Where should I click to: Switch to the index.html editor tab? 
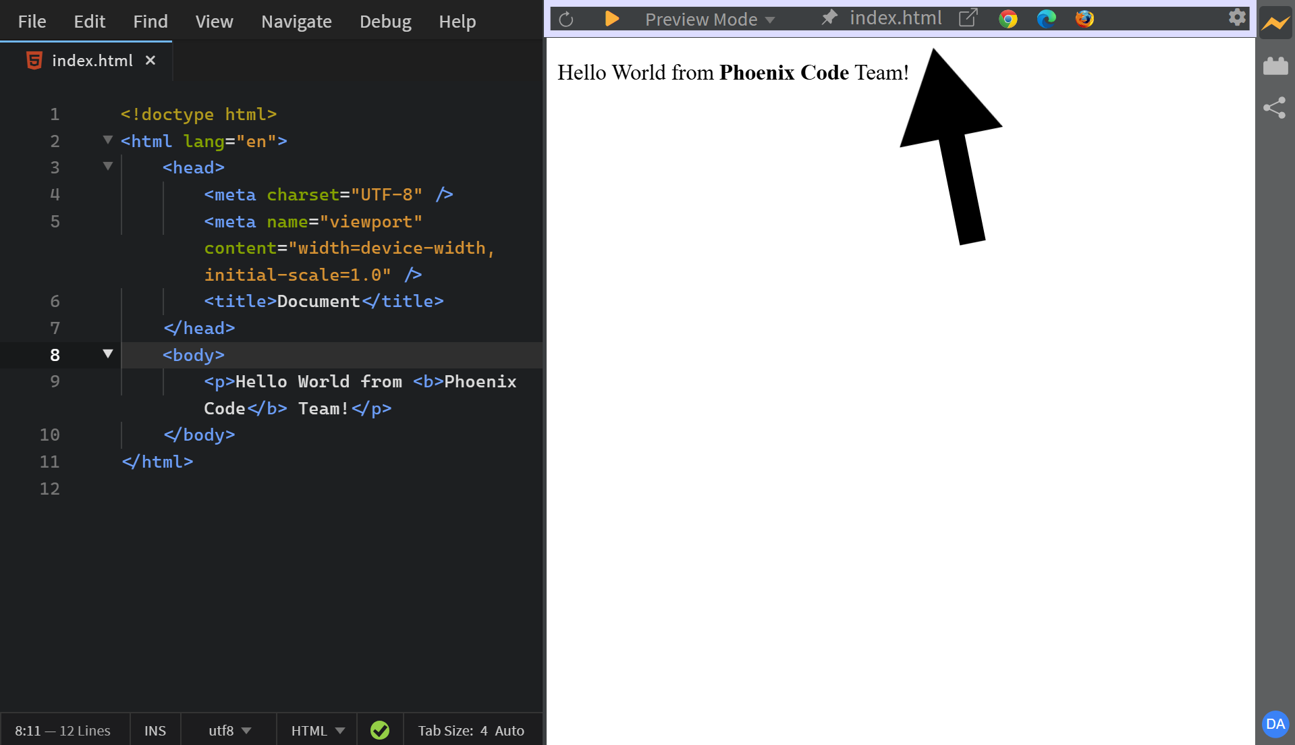click(x=93, y=60)
